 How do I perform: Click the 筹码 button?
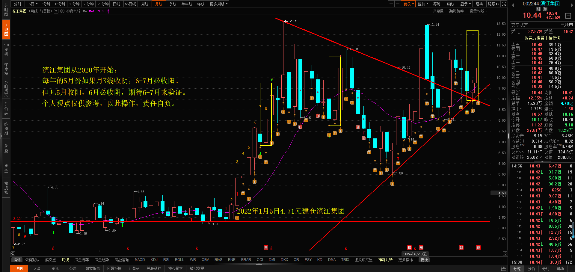[437, 4]
